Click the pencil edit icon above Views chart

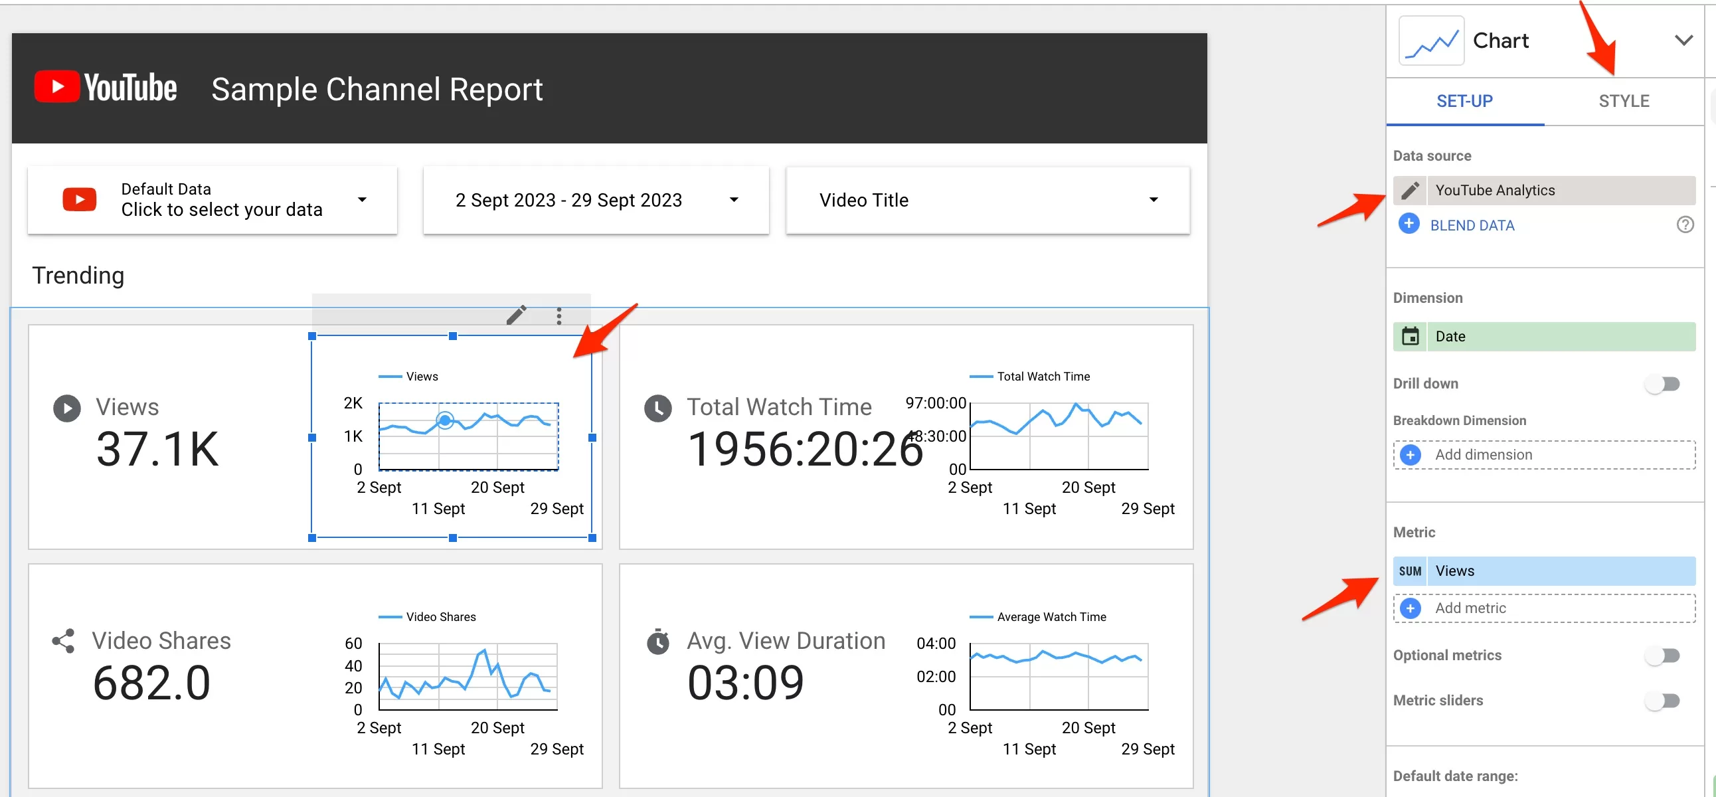click(x=516, y=315)
